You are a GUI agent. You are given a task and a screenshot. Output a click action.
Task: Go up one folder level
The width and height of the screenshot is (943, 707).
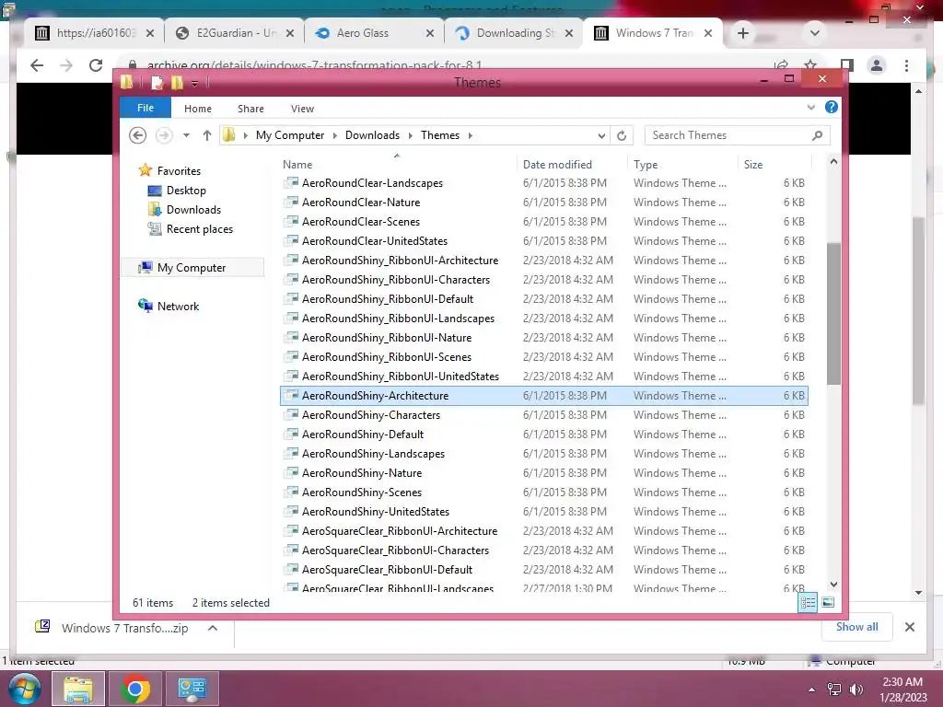pos(207,135)
